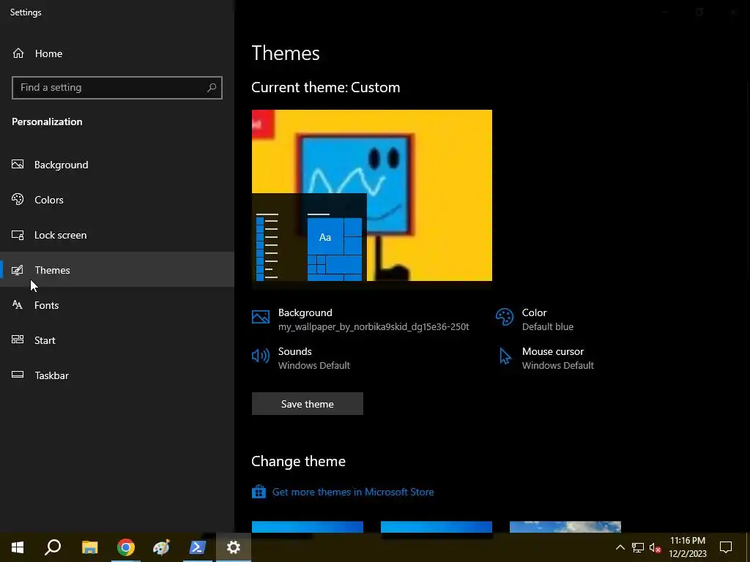This screenshot has height=562, width=750.
Task: Show hidden tray icons chevron
Action: coord(620,547)
